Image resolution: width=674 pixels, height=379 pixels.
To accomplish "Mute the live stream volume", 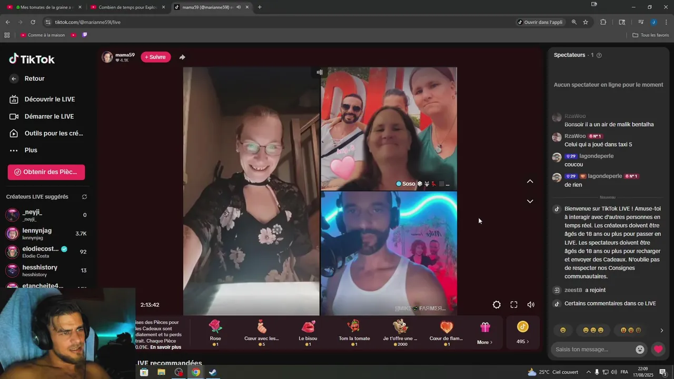I will (x=531, y=305).
